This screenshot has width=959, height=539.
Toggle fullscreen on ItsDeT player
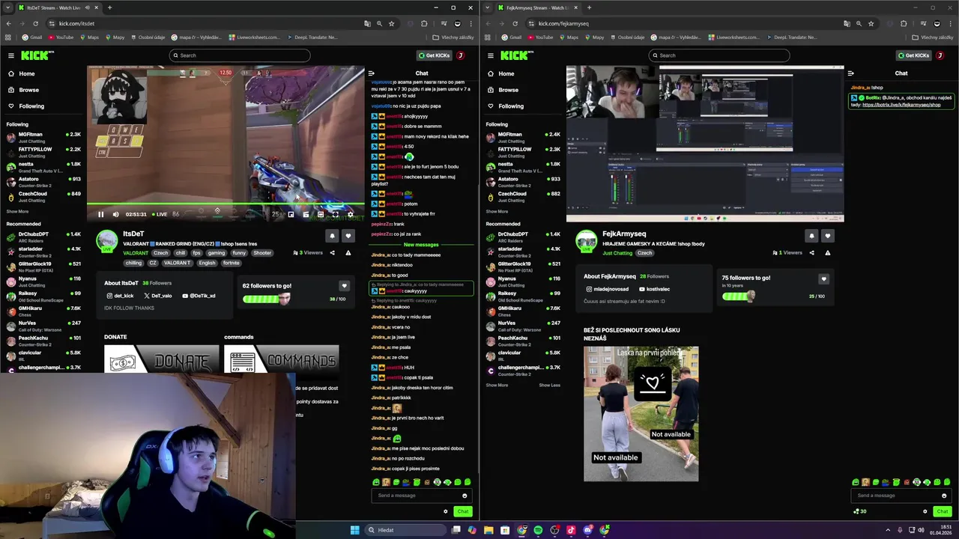point(335,214)
